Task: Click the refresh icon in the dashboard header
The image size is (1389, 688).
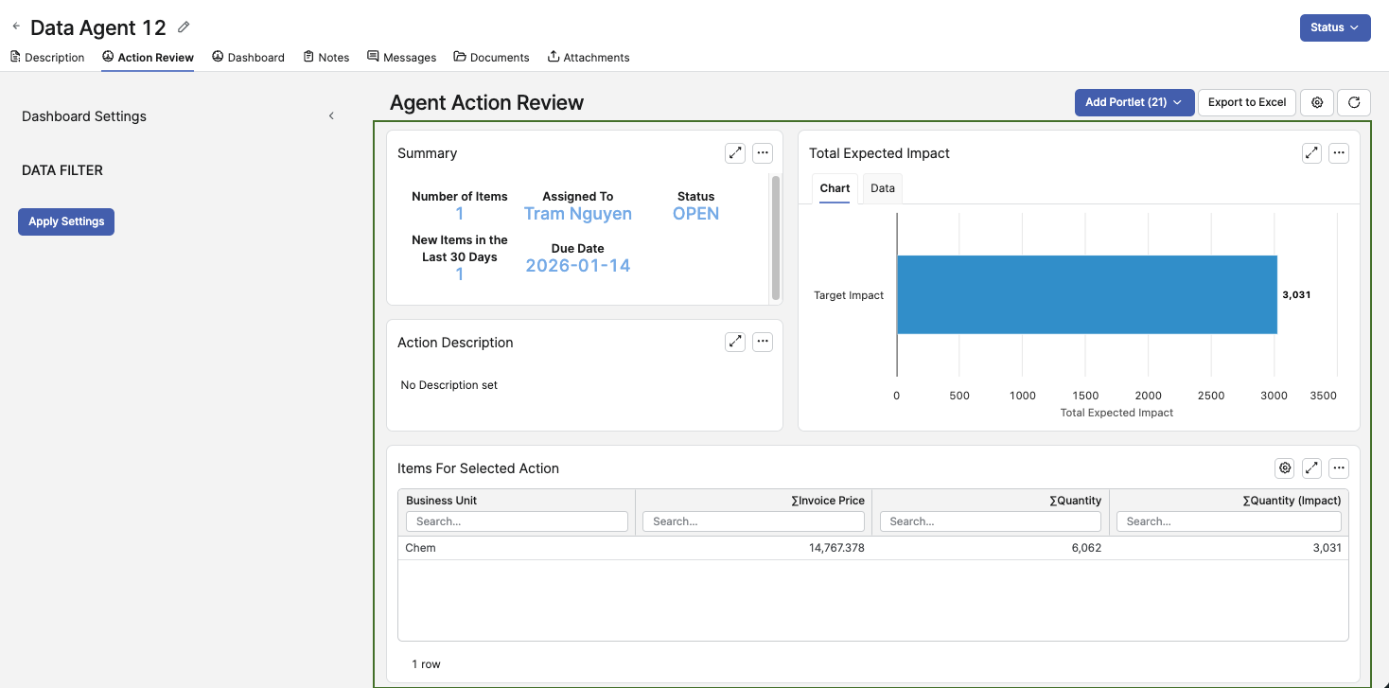Action: (x=1354, y=102)
